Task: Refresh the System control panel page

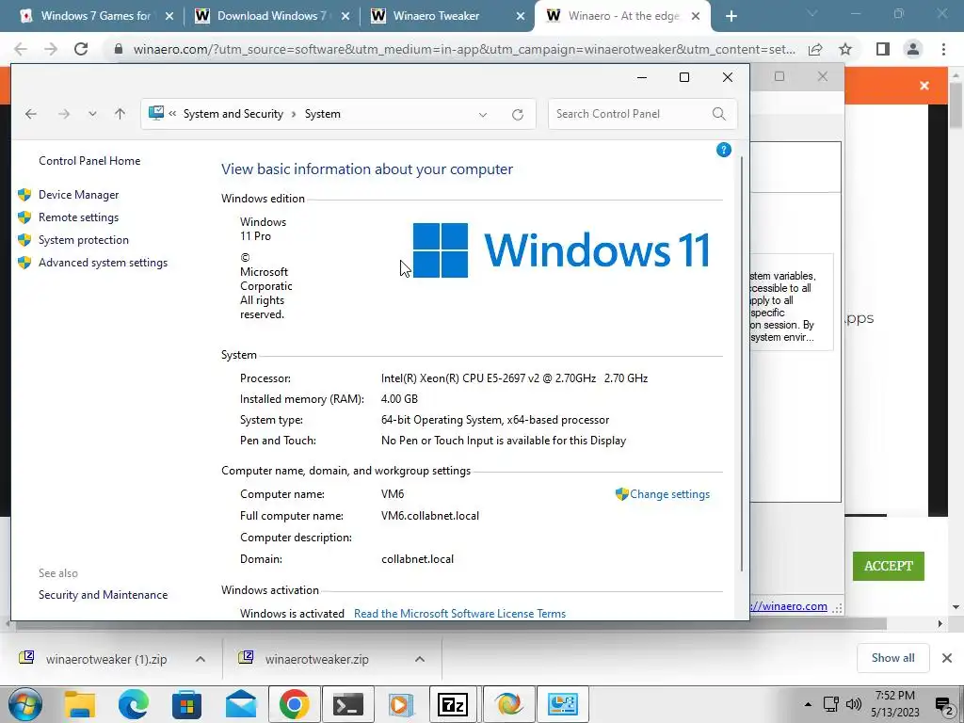Action: (x=518, y=114)
